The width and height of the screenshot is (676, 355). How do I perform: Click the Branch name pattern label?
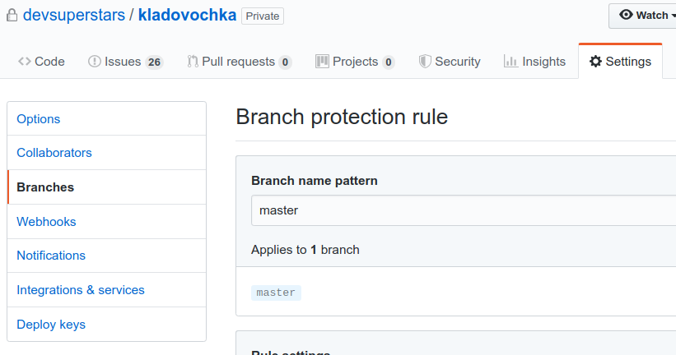[315, 181]
